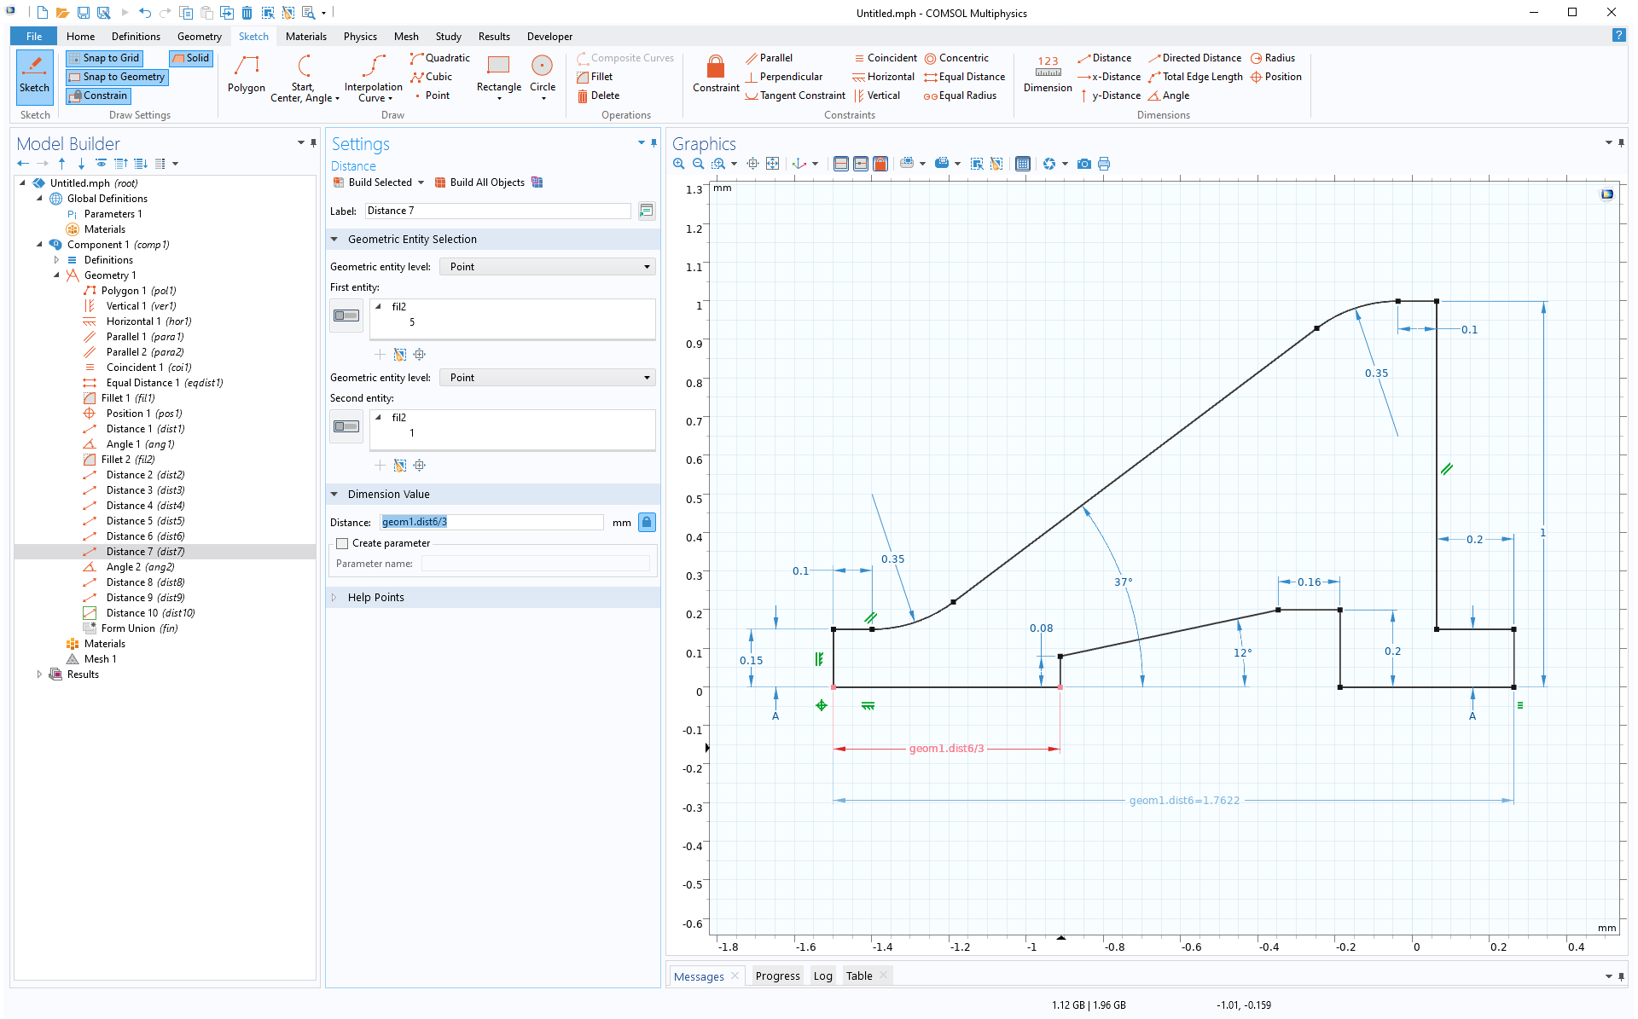Select the Rectangle drawing tool
Screen dimensions: 1638x1019
pyautogui.click(x=498, y=77)
